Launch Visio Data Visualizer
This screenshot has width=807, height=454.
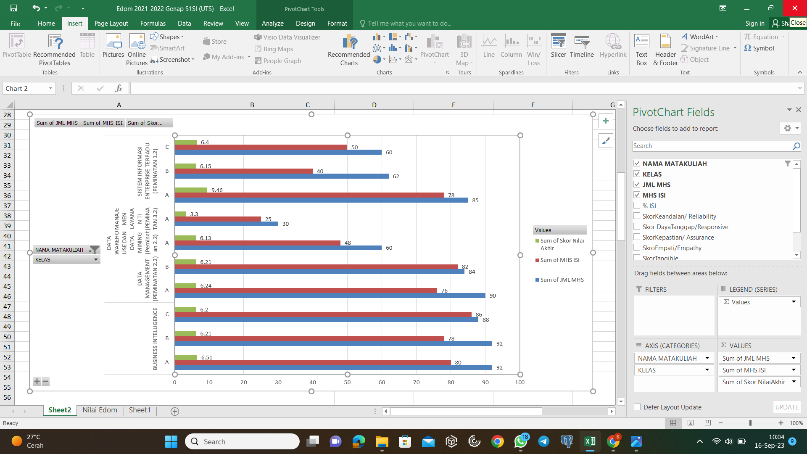[287, 37]
